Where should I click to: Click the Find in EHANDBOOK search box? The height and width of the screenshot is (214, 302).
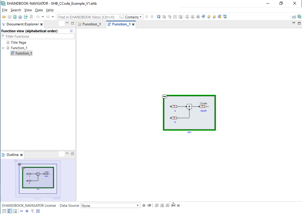88,17
